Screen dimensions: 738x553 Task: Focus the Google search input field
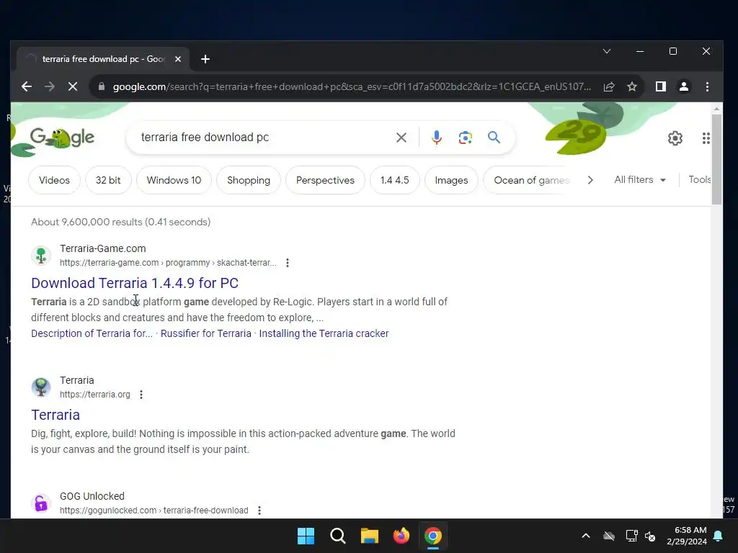click(x=264, y=138)
